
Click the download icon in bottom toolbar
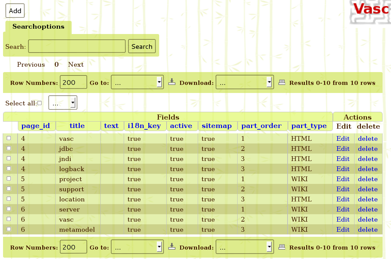pos(172,247)
